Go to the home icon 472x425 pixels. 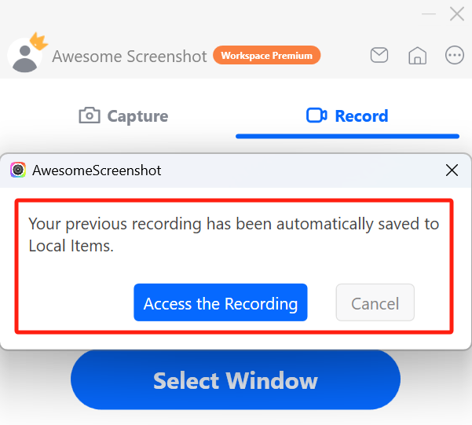point(417,56)
